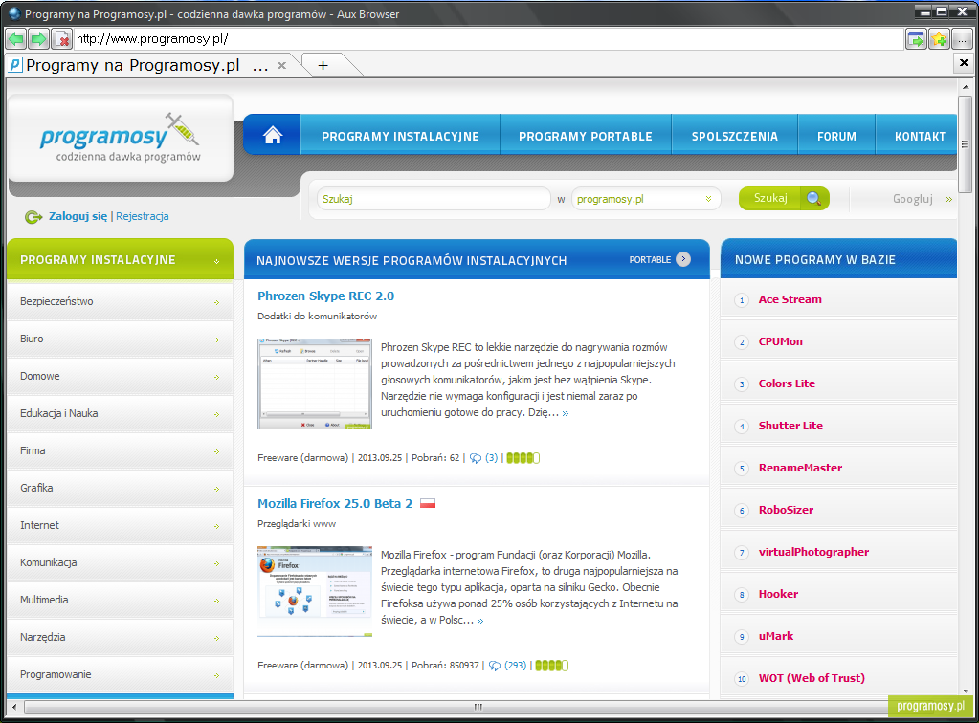979x723 pixels.
Task: Close the Programy na Programosy.pl tab
Action: pos(281,65)
